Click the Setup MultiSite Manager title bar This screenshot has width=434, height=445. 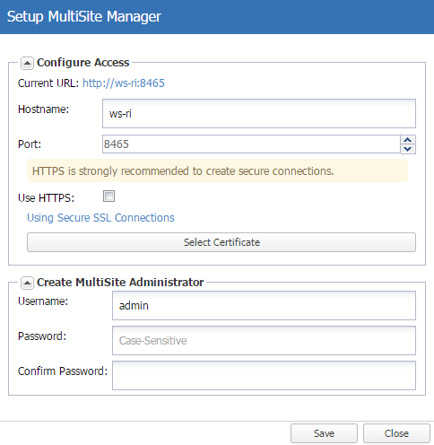(217, 17)
